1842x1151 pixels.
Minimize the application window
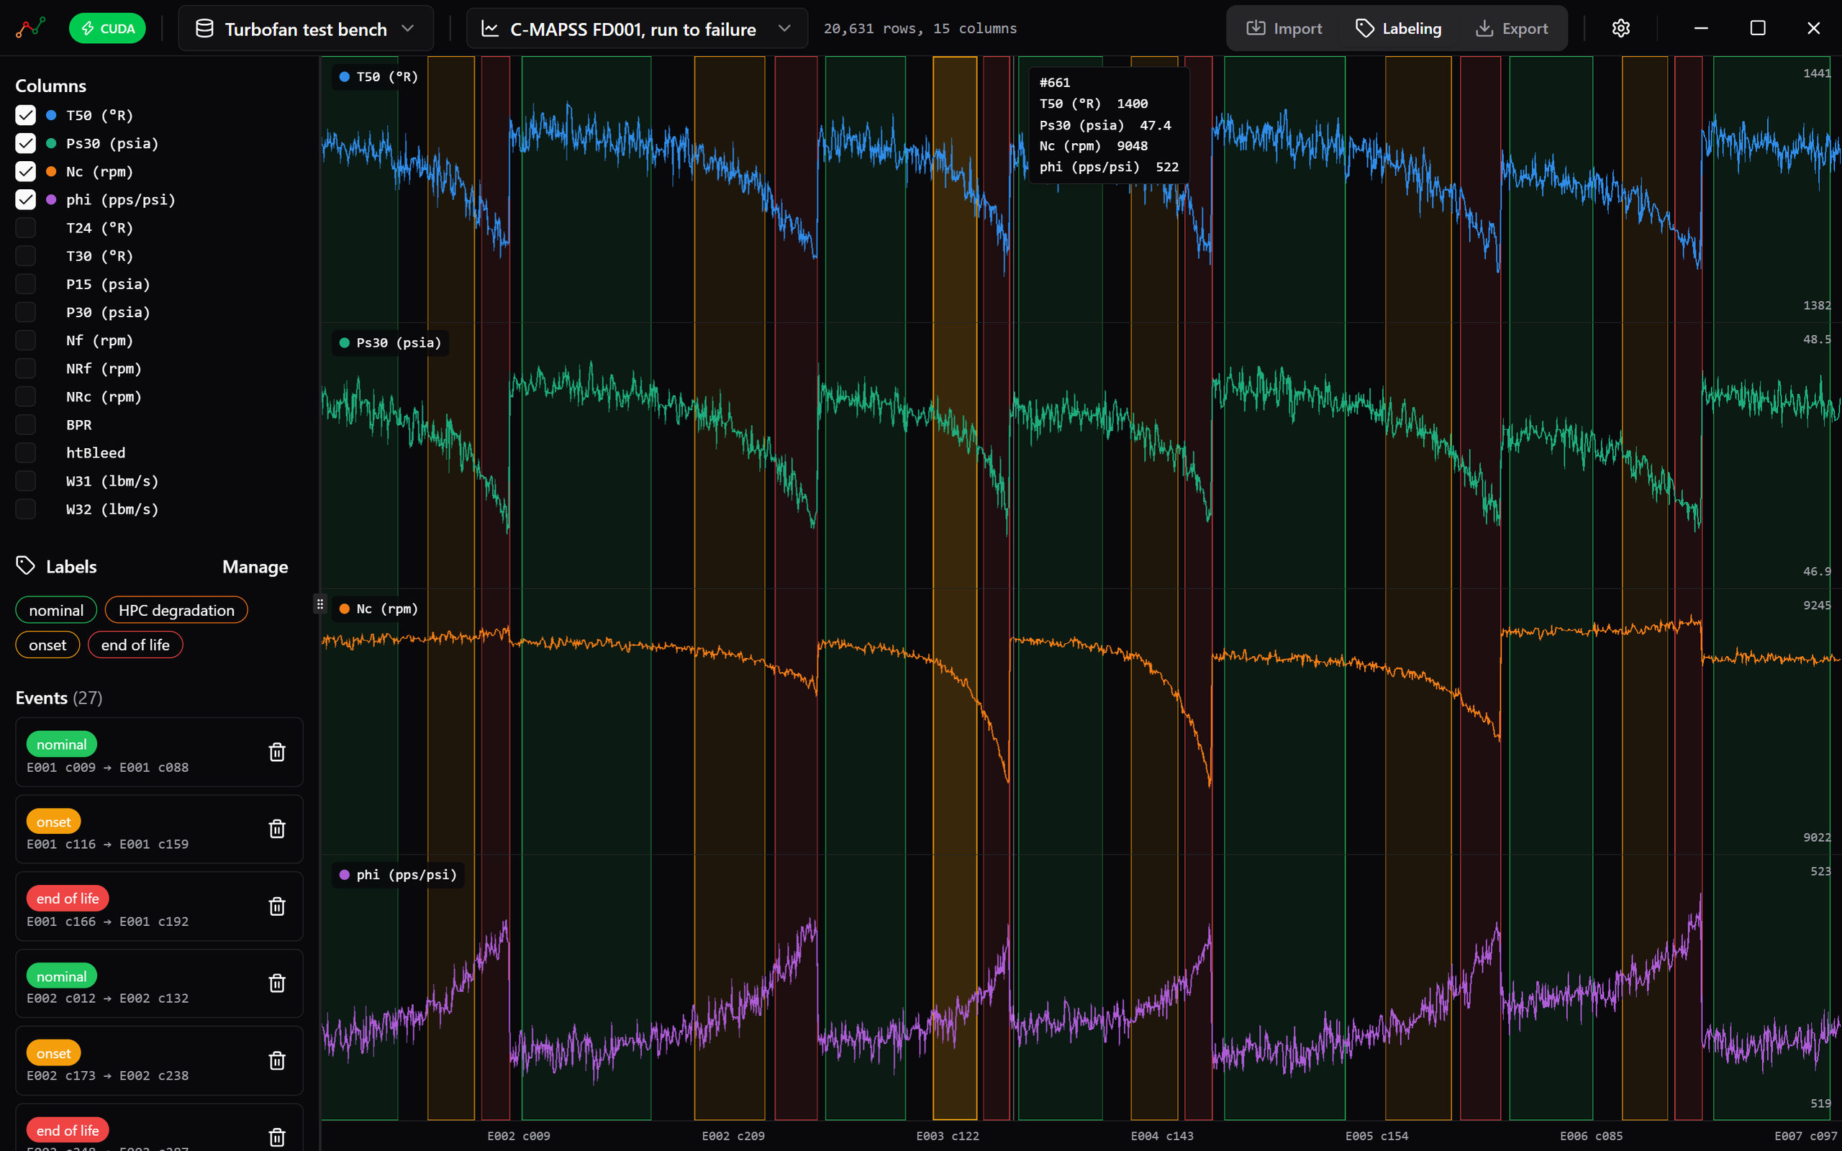[1701, 28]
